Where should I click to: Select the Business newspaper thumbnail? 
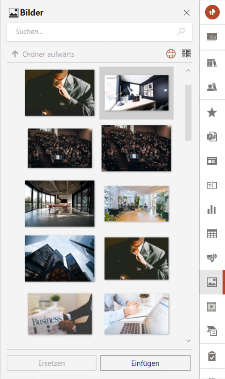click(60, 314)
